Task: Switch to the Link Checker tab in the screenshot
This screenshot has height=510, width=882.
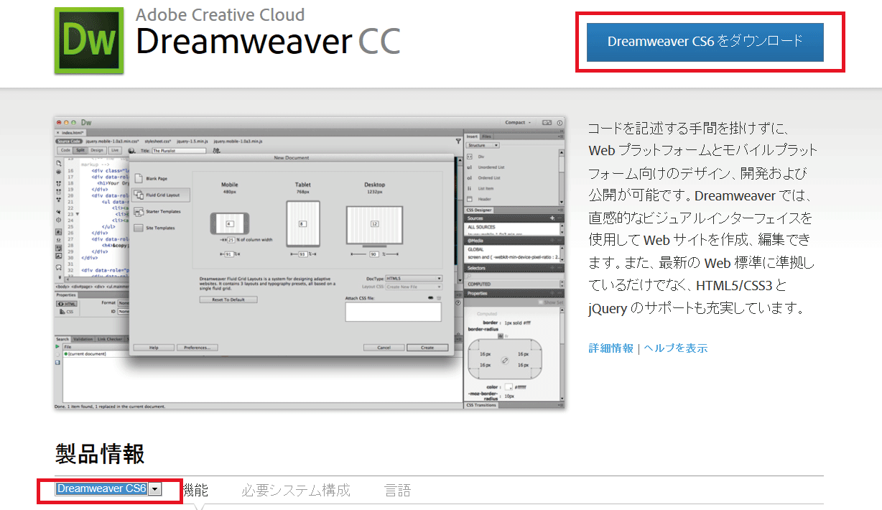Action: 109,339
